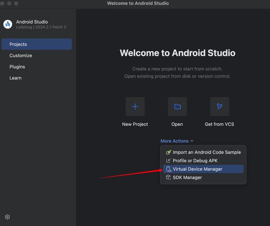Collapse the More Actions dropdown
Screen dimensions: 270x226
[x=177, y=141]
